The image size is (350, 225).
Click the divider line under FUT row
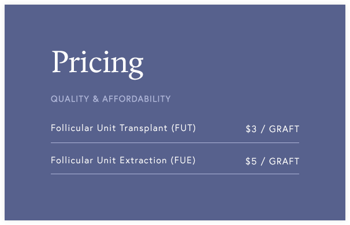pyautogui.click(x=175, y=142)
